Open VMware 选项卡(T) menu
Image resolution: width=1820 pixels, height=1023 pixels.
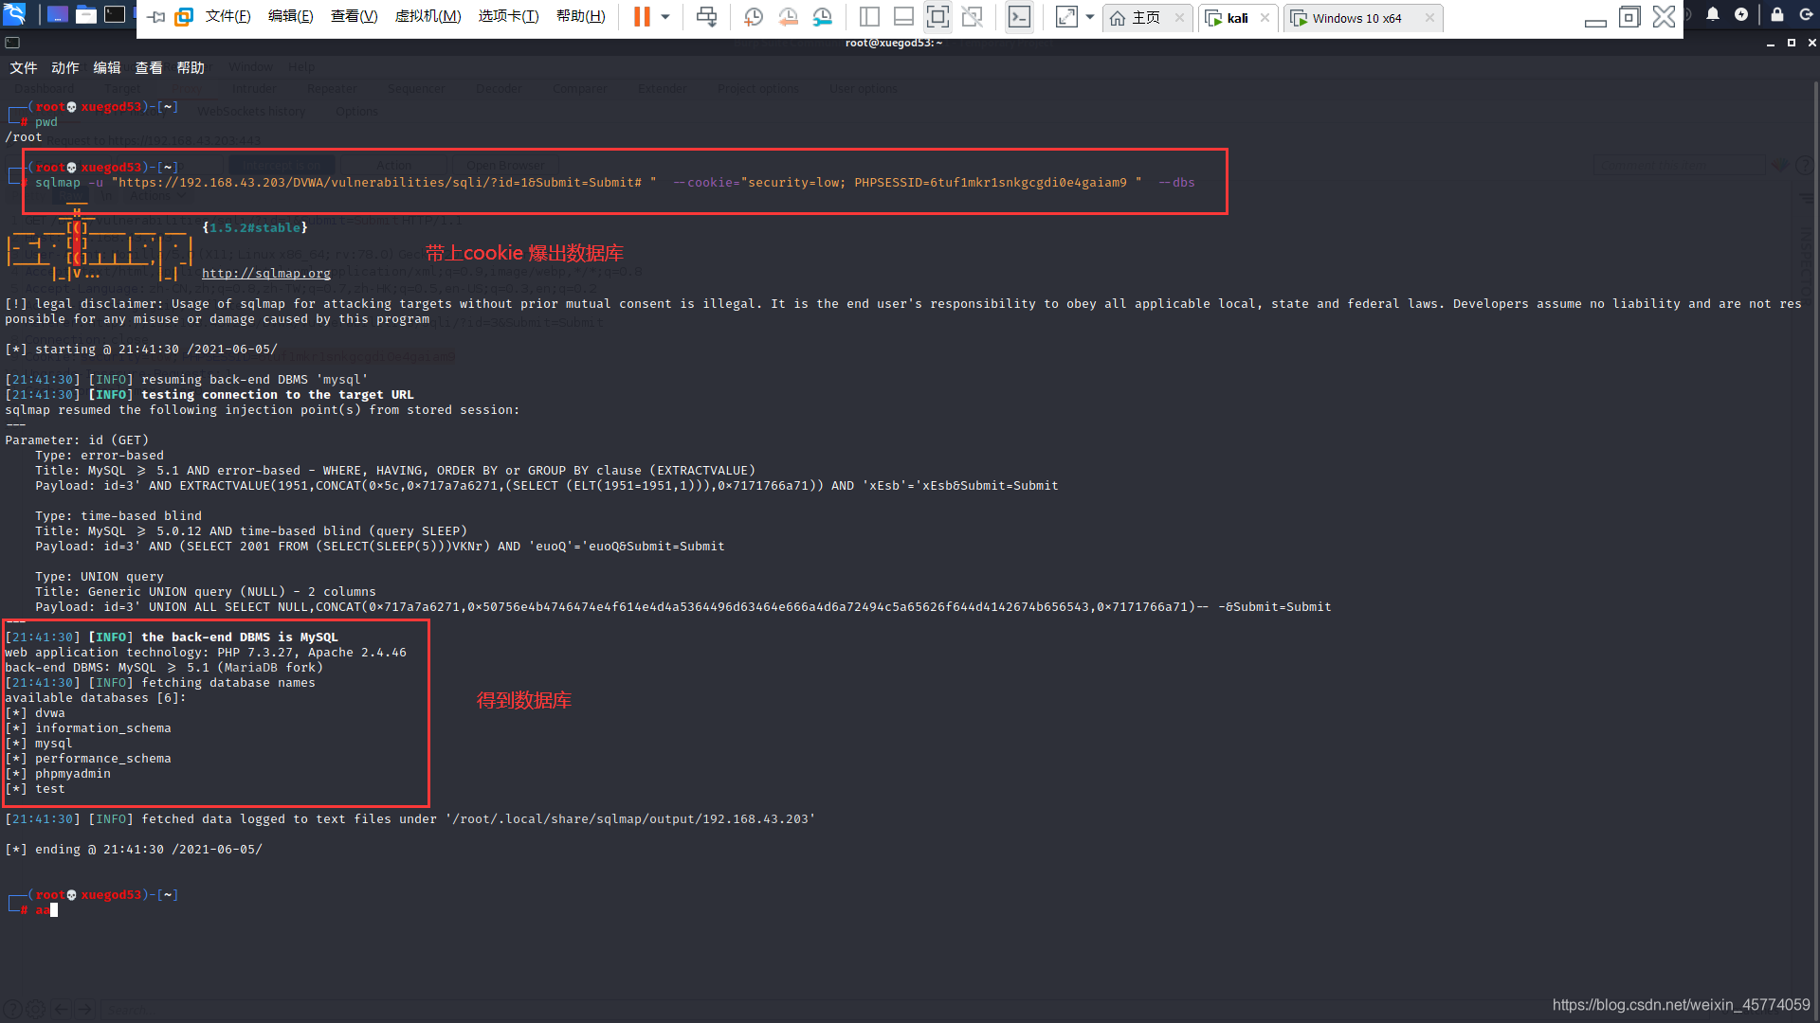click(508, 17)
